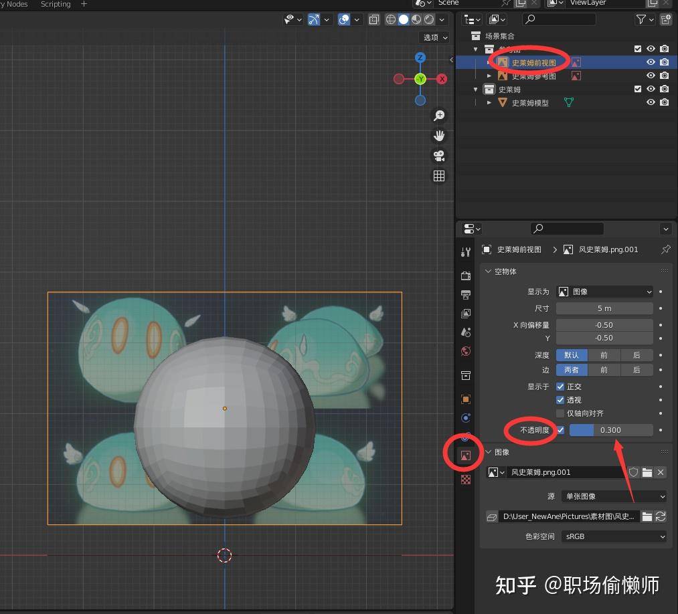
Task: Add new collection in outliner
Action: coord(666,19)
